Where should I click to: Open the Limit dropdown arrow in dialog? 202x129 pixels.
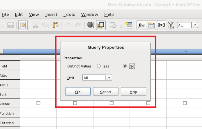pos(109,77)
